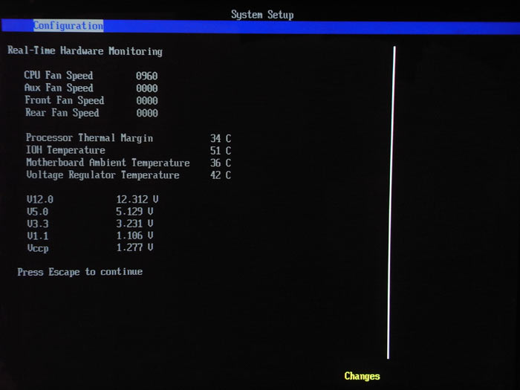The height and width of the screenshot is (390, 520).
Task: Click the Real-Time Hardware Monitoring heading
Action: click(85, 51)
